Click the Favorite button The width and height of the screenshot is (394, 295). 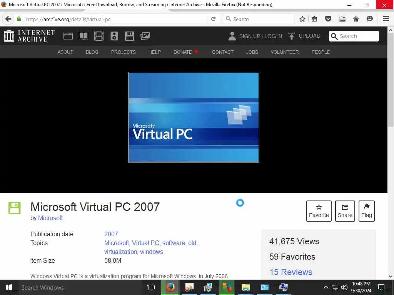pyautogui.click(x=319, y=211)
